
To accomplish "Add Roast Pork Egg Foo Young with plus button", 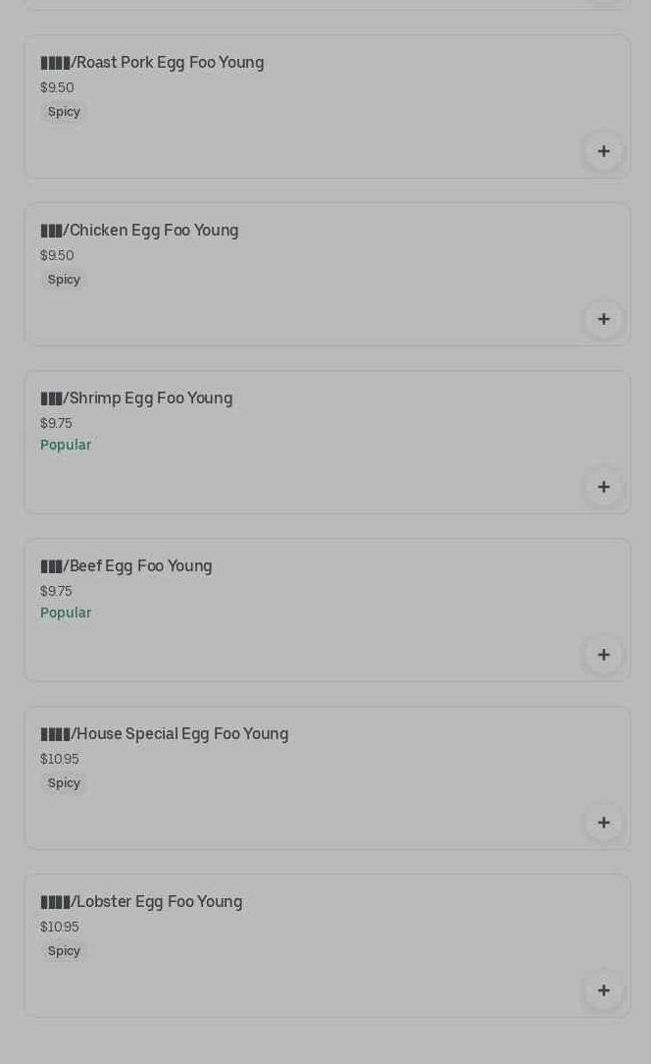I will click(x=603, y=151).
